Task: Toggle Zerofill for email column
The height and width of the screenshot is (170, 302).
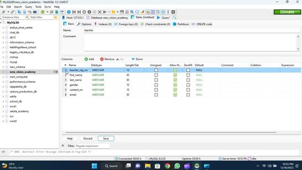Action: pyautogui.click(x=188, y=94)
